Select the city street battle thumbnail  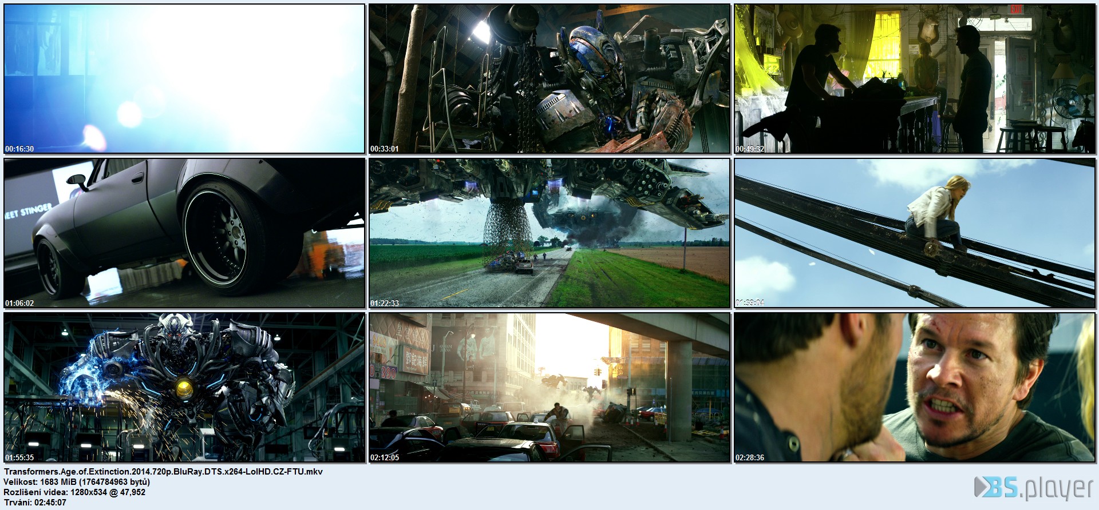click(x=549, y=387)
